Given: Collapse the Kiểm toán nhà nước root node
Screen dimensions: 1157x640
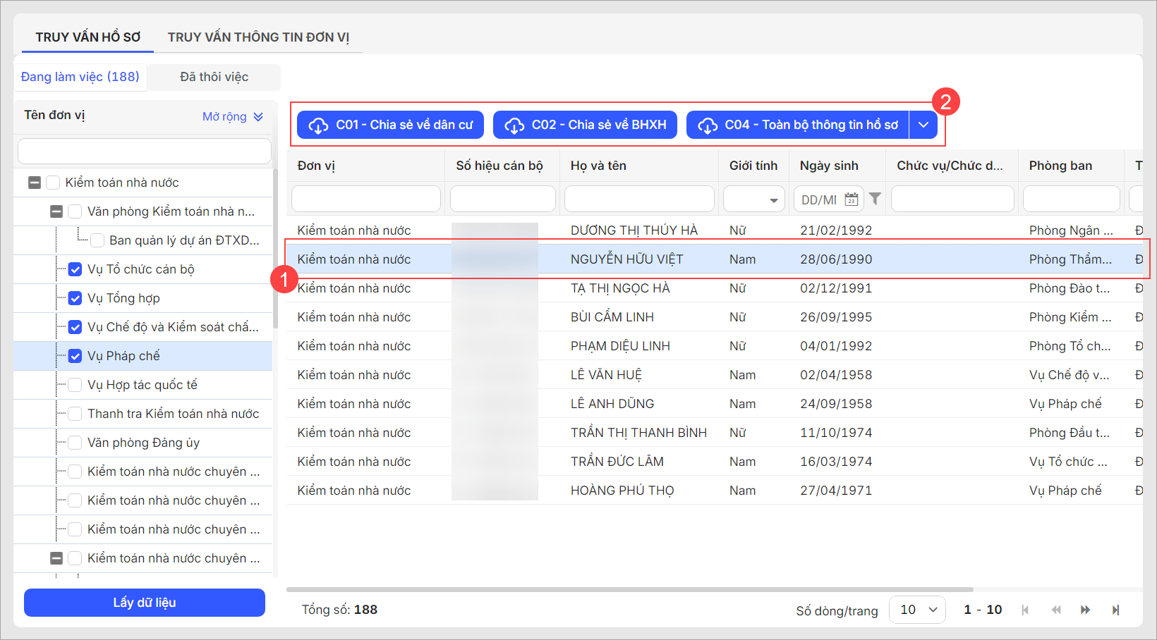Looking at the screenshot, I should pos(35,183).
